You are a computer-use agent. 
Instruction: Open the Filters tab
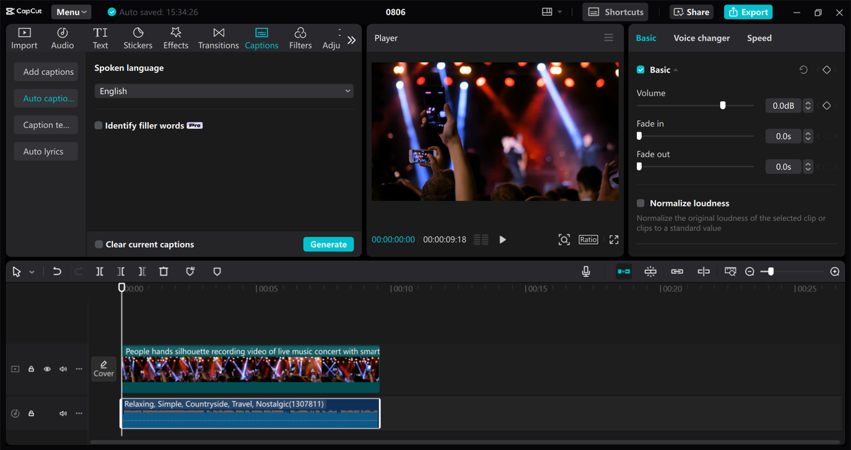pos(301,38)
